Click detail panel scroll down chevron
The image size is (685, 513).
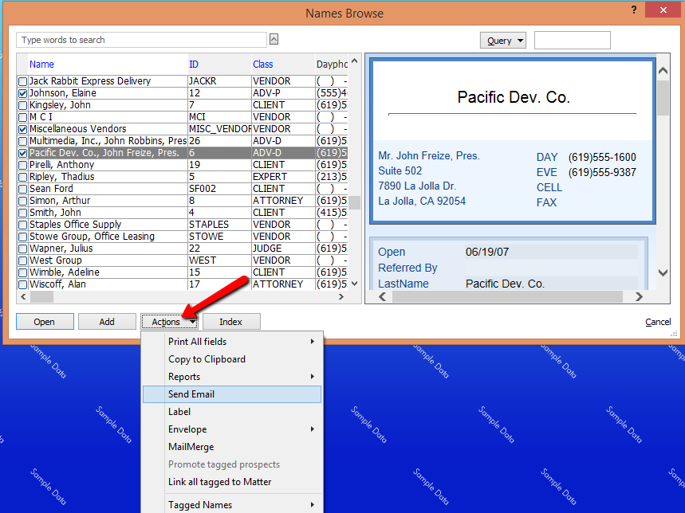tap(663, 273)
